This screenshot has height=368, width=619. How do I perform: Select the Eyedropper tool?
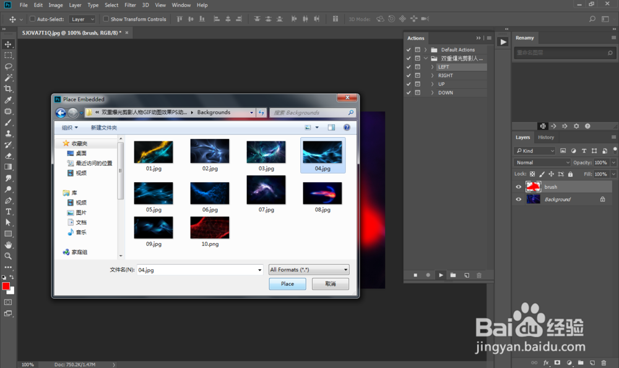(8, 100)
